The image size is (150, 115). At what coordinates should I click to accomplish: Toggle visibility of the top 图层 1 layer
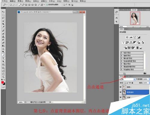pos(121,87)
